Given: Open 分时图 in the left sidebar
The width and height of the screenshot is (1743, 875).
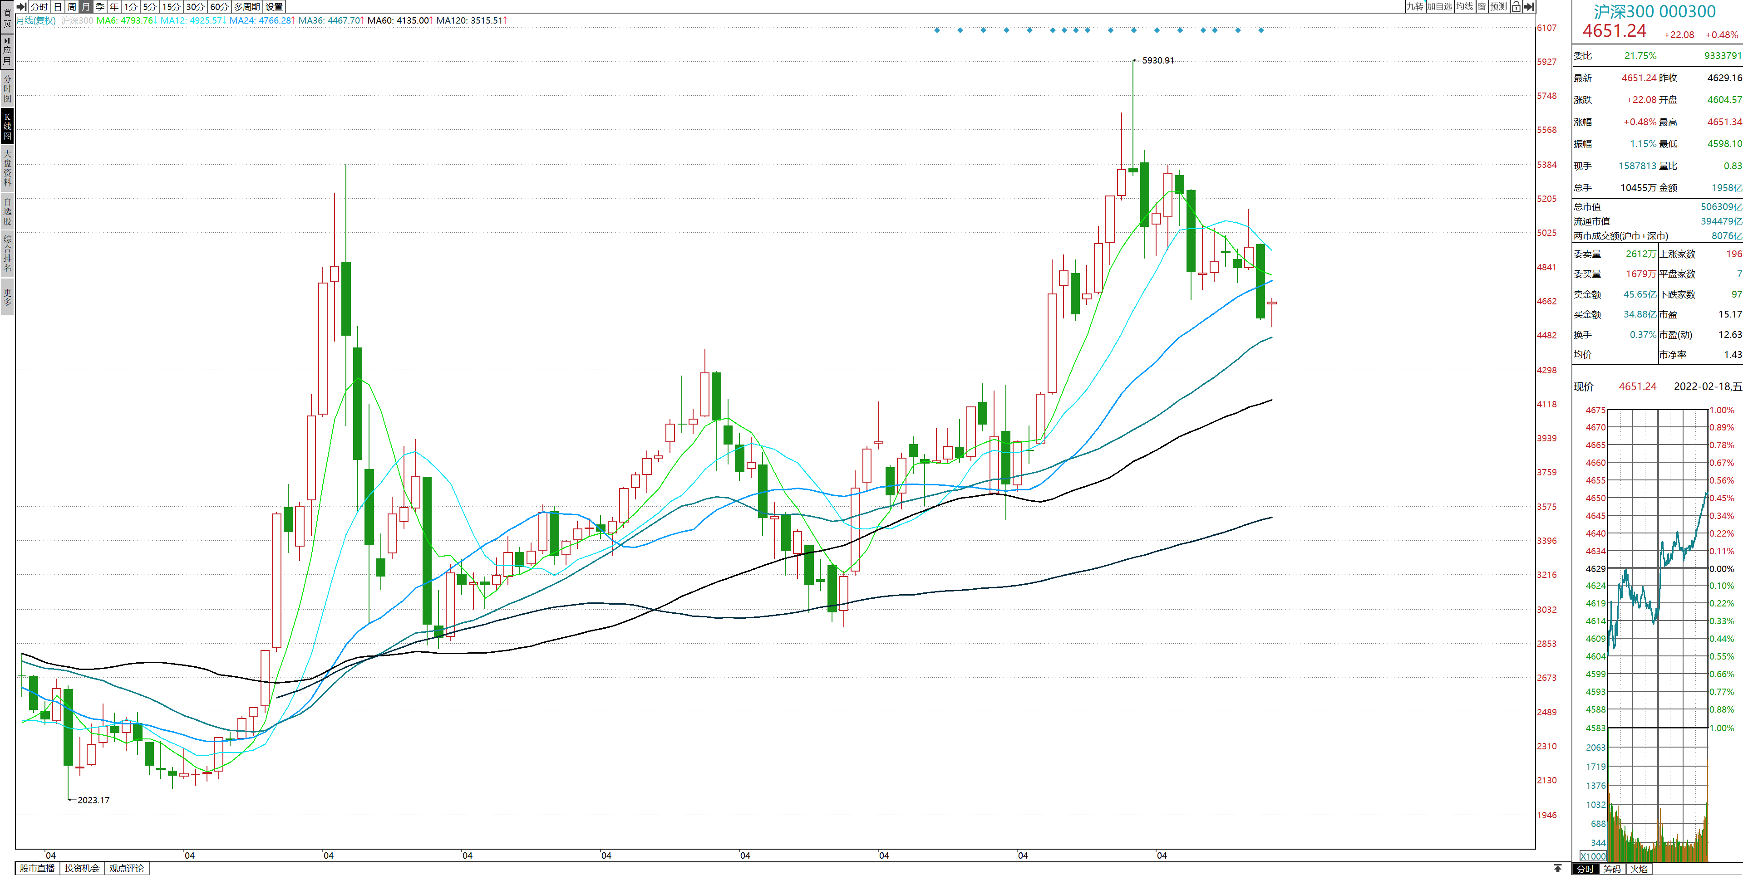Looking at the screenshot, I should coord(7,88).
